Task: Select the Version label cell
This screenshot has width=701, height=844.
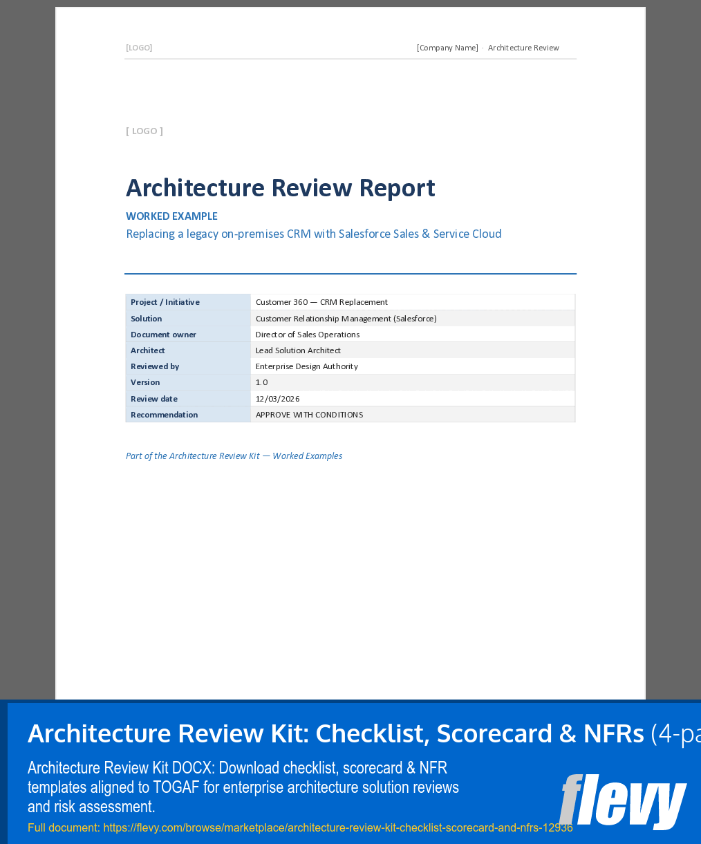Action: click(x=188, y=382)
